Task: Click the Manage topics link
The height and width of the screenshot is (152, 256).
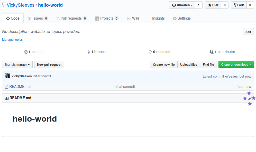Action: click(x=12, y=39)
